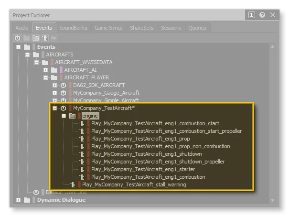Viewport: 289px width, 217px height.
Task: Open the Queries tab
Action: coord(197,28)
